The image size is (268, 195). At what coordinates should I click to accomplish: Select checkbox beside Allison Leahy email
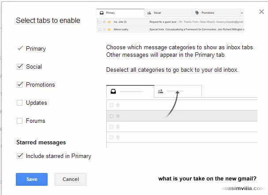click(x=100, y=29)
